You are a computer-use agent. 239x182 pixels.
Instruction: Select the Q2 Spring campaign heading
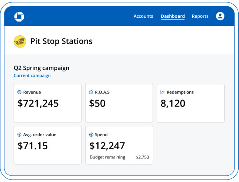click(42, 68)
